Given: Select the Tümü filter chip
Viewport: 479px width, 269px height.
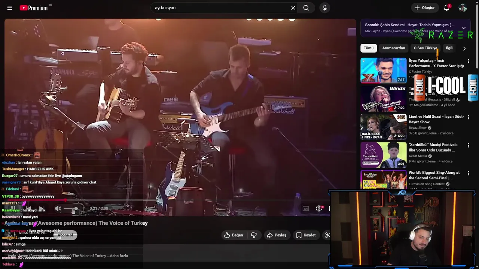Looking at the screenshot, I should [369, 48].
